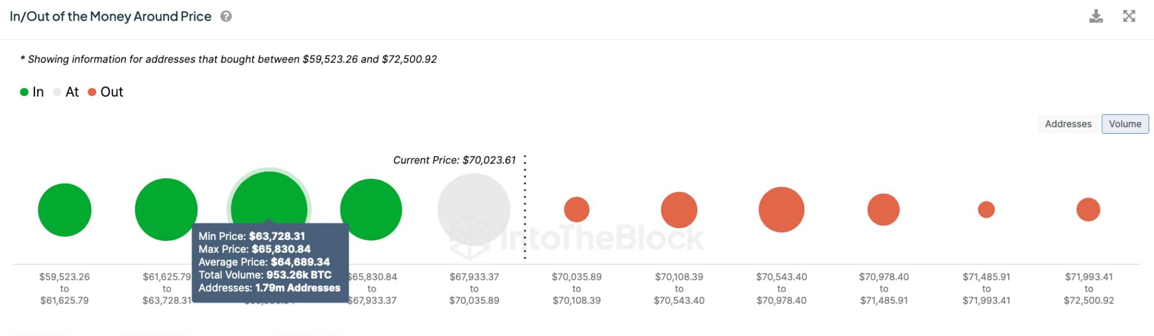Click the red bubble for $71,993.41 range
Screen dimensions: 1154x336
[x=1088, y=210]
